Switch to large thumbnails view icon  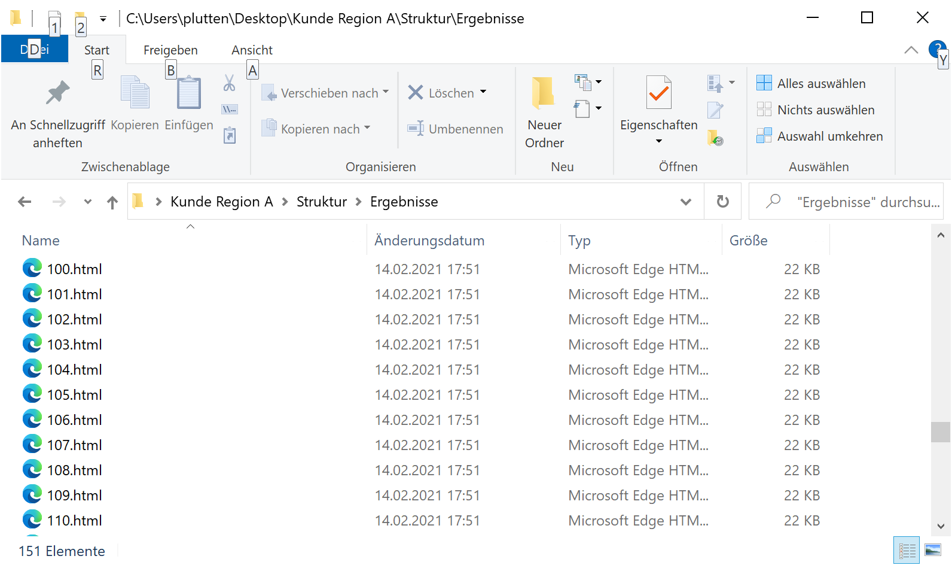coord(933,550)
